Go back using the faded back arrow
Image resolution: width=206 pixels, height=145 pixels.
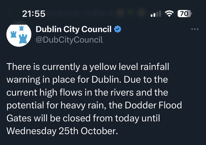(x=9, y=13)
